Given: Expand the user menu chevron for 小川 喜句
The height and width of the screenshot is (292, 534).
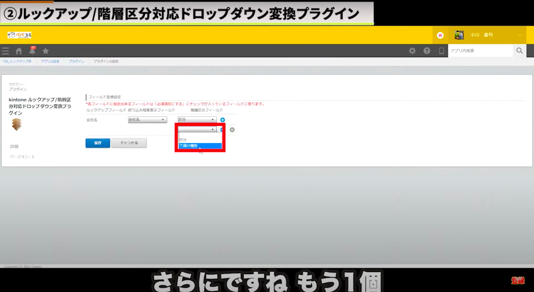Looking at the screenshot, I should pos(520,35).
